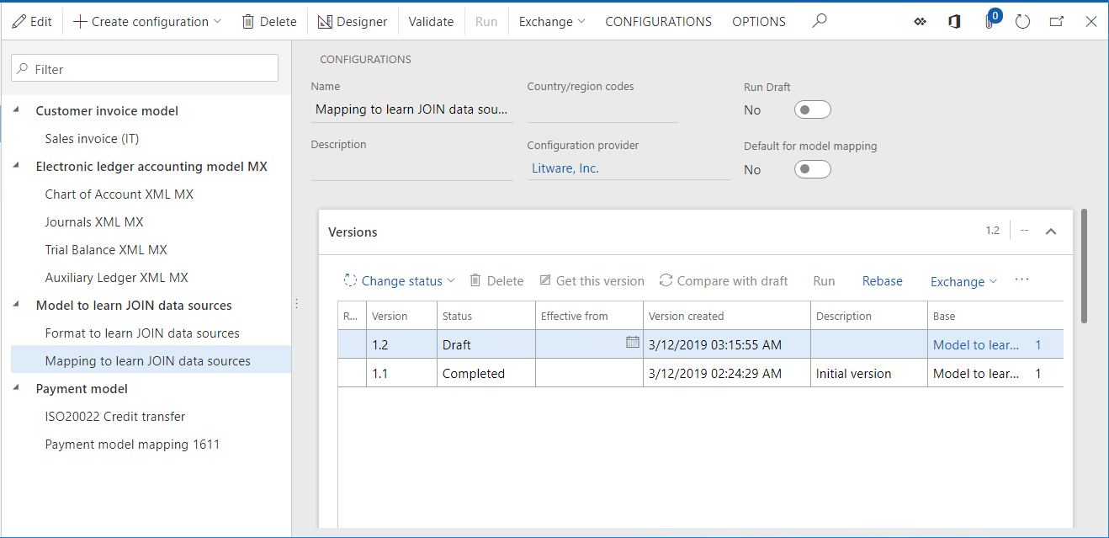Click the Draft status cell

coord(486,344)
